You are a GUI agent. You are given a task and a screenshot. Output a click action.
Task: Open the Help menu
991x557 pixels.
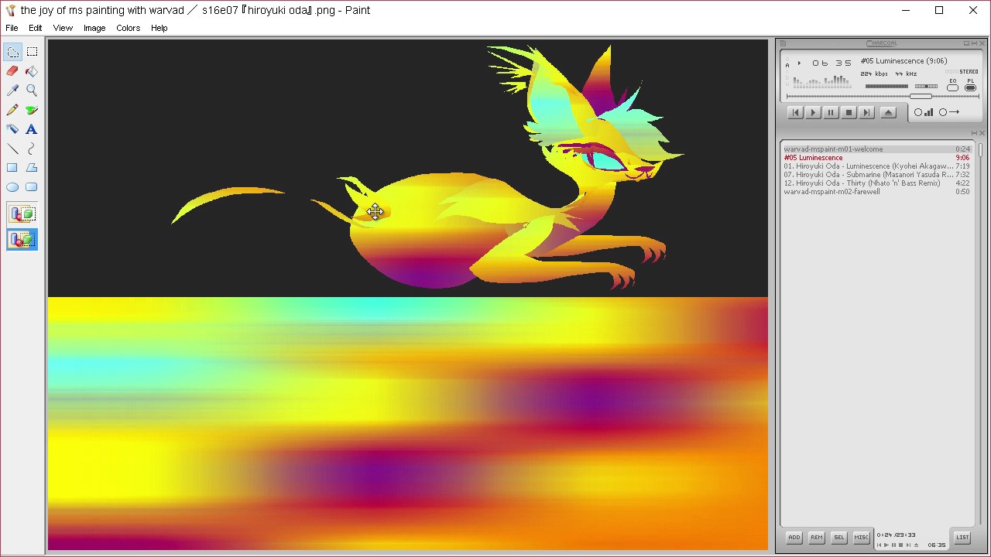159,28
